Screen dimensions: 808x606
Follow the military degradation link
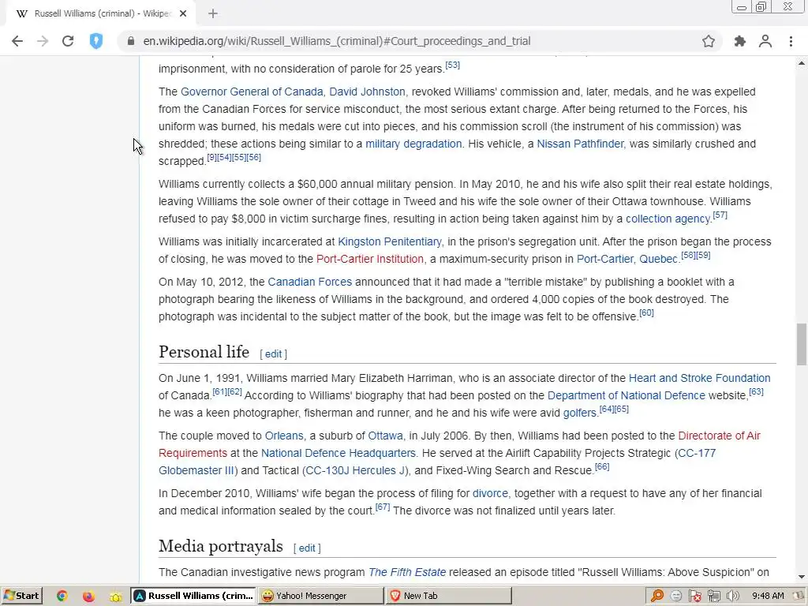tap(413, 144)
